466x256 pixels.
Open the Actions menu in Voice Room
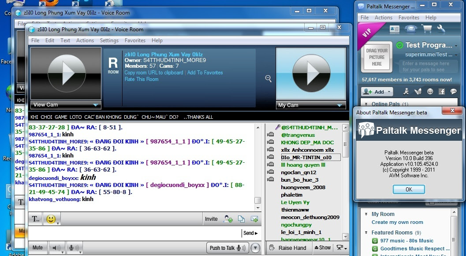(85, 40)
